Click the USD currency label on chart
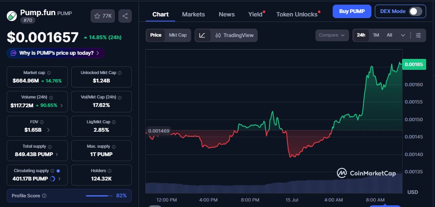This screenshot has width=435, height=207. coord(413,192)
